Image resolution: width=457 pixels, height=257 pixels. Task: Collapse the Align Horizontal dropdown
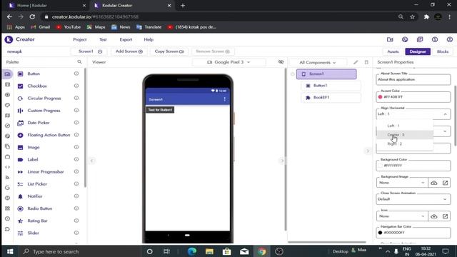445,114
